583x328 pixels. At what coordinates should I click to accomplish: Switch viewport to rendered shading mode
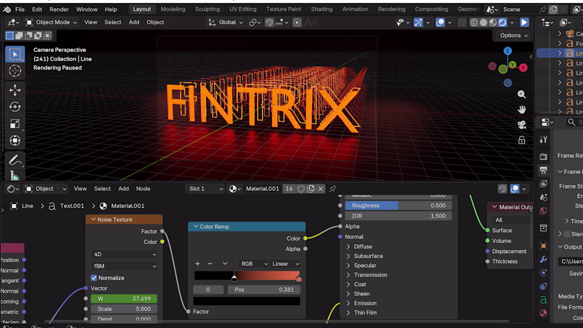tap(502, 22)
